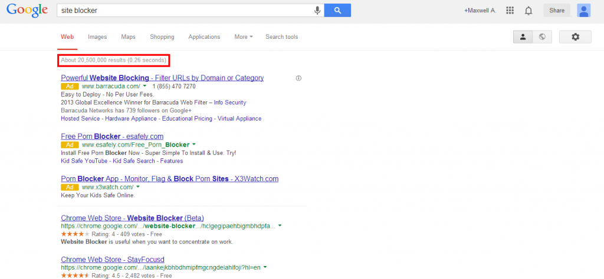
Task: Open Chrome Web Store StayFocusd result
Action: (113, 260)
